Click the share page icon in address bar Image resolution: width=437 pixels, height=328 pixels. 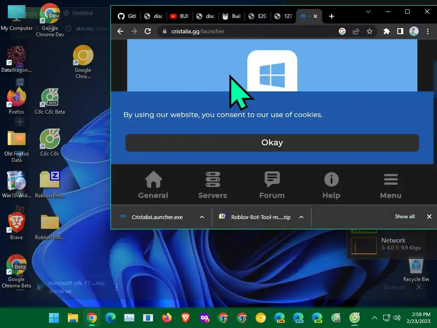click(356, 31)
